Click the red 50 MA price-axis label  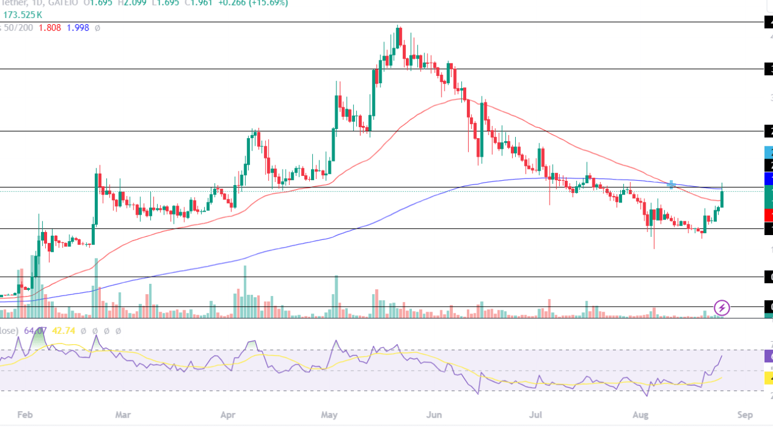(x=768, y=215)
